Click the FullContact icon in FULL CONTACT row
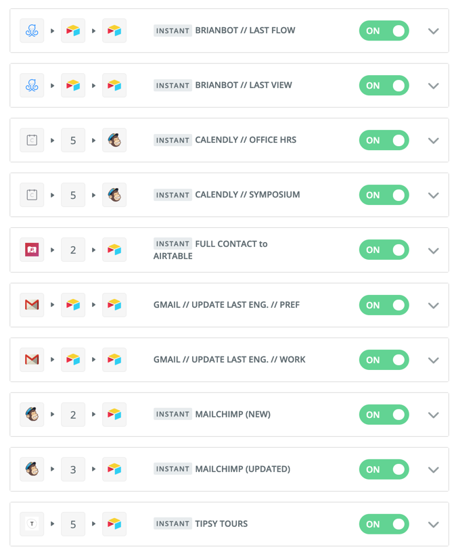Viewport: 456px width, 556px height. pyautogui.click(x=32, y=250)
